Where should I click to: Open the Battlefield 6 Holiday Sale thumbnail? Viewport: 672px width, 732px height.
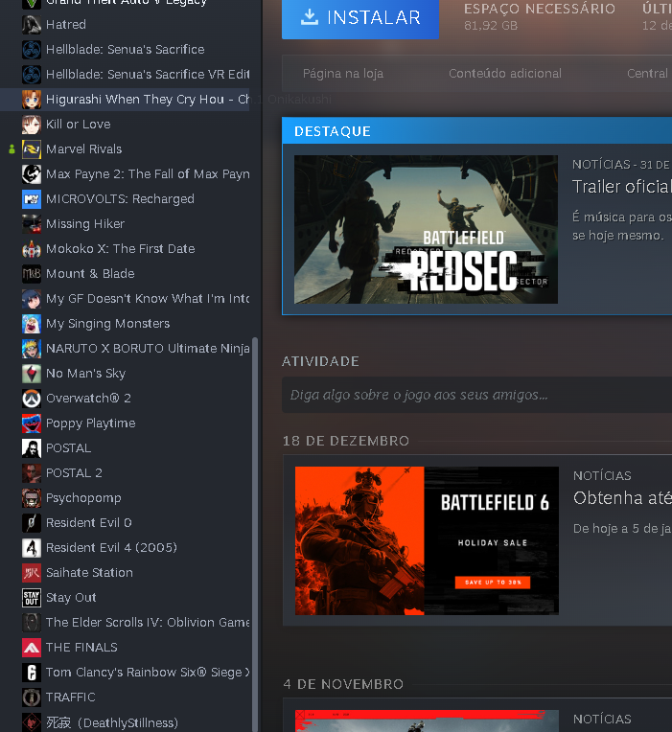(x=427, y=540)
